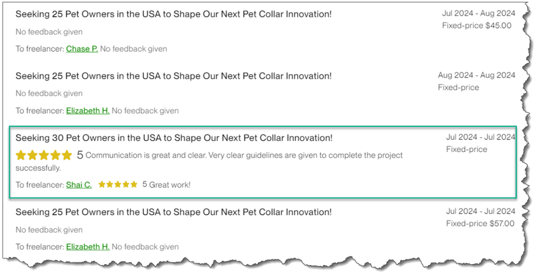The image size is (534, 277).
Task: Click the middle large gold star in the client rating
Action: pyautogui.click(x=44, y=155)
